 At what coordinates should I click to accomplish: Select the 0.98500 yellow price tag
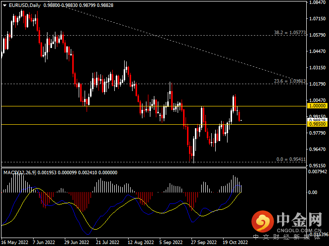[318, 124]
